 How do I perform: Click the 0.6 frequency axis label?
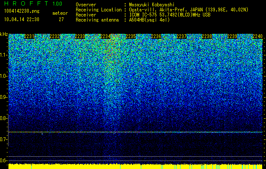3,161
